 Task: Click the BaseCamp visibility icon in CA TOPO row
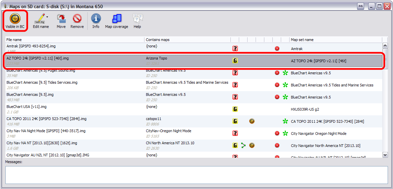252,121
